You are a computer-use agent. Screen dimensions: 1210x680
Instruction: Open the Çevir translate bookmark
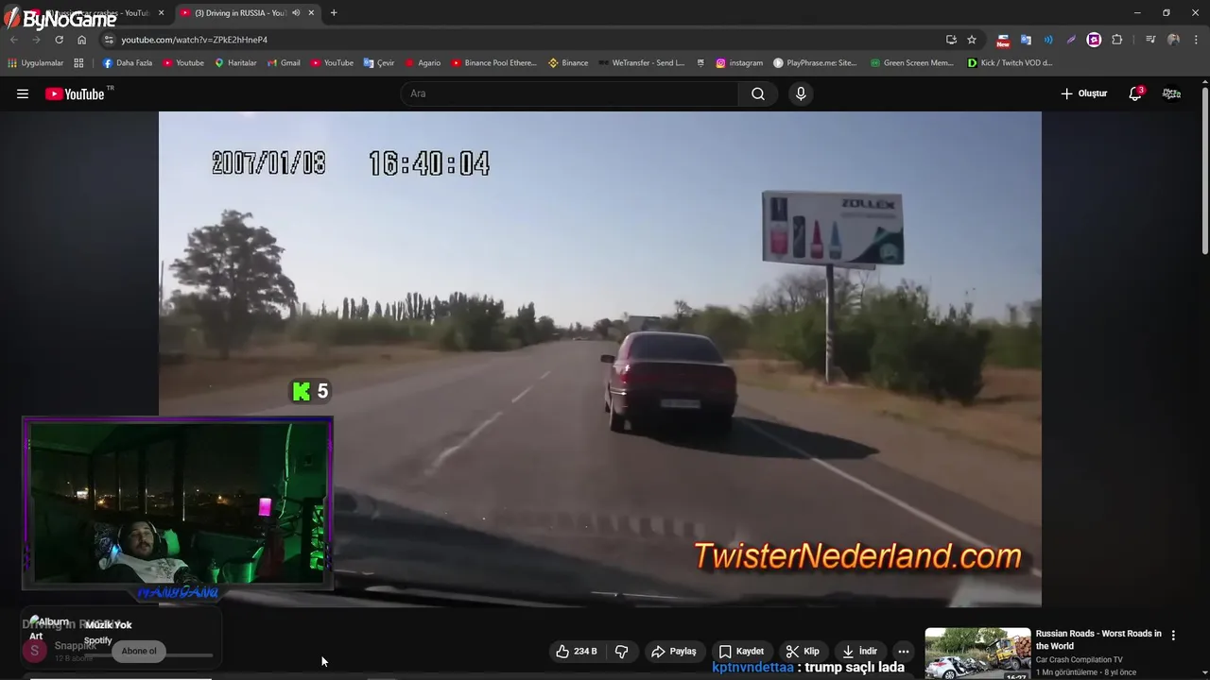pos(379,63)
